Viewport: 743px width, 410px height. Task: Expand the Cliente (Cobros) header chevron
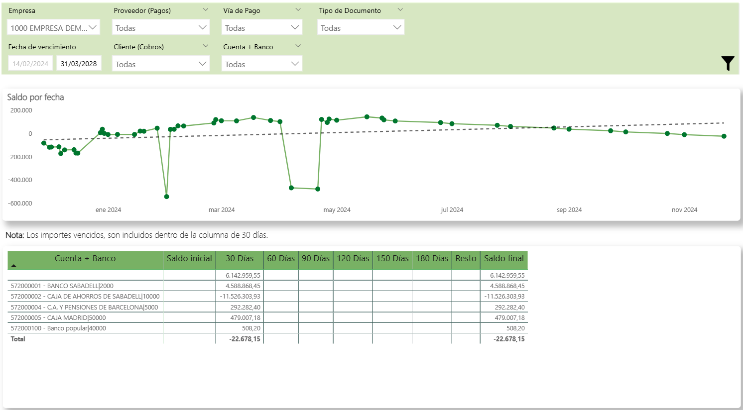point(206,46)
